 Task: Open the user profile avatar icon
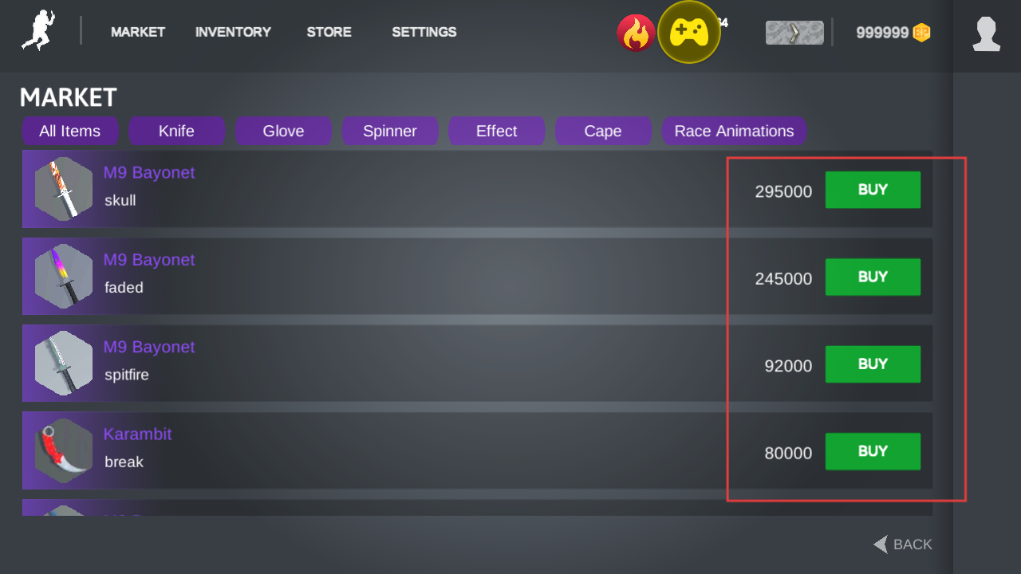coord(987,33)
